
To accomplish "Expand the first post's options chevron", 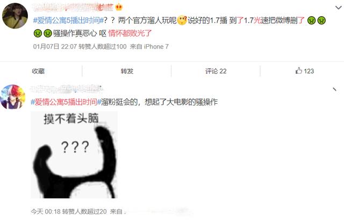I will coord(338,8).
